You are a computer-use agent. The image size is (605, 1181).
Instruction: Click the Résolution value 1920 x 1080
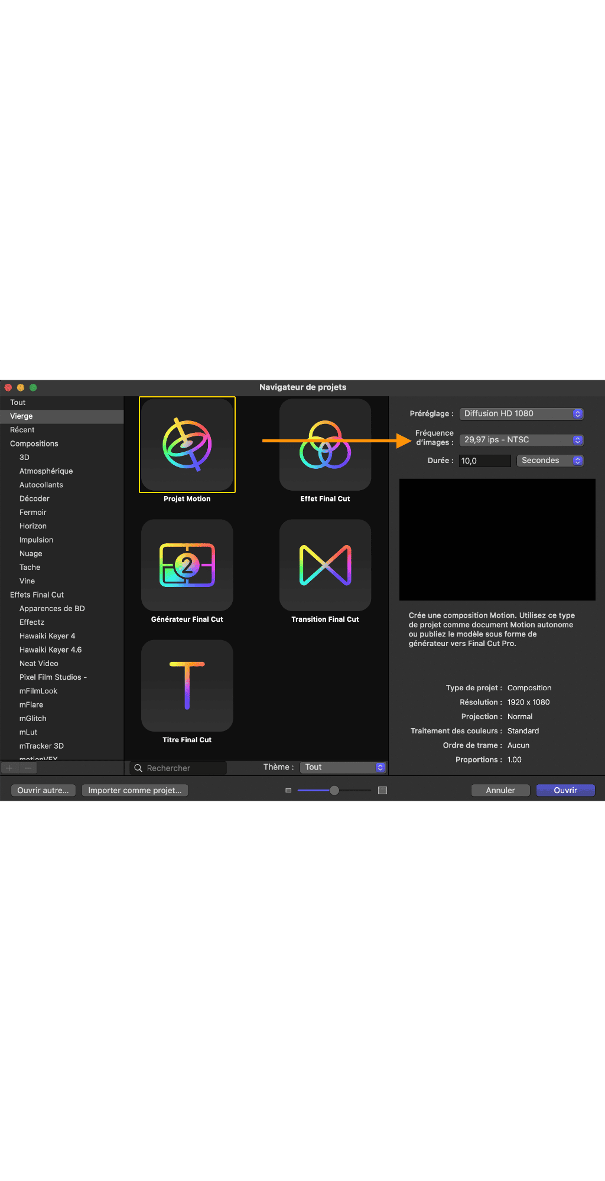pos(529,703)
